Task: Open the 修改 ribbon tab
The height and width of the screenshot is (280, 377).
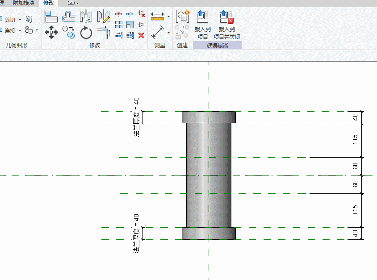Action: click(48, 3)
